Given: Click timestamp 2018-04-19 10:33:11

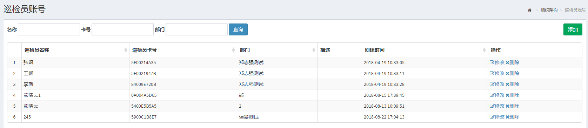Looking at the screenshot, I should pos(384,73).
